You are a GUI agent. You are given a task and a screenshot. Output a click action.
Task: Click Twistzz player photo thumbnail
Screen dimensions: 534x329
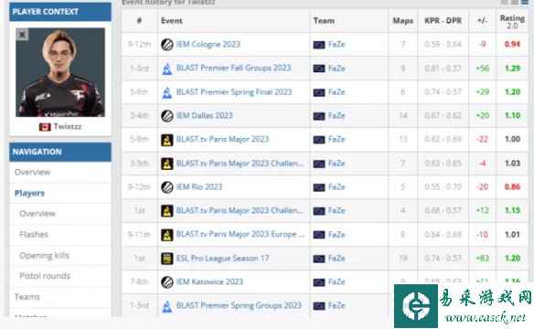[x=60, y=72]
